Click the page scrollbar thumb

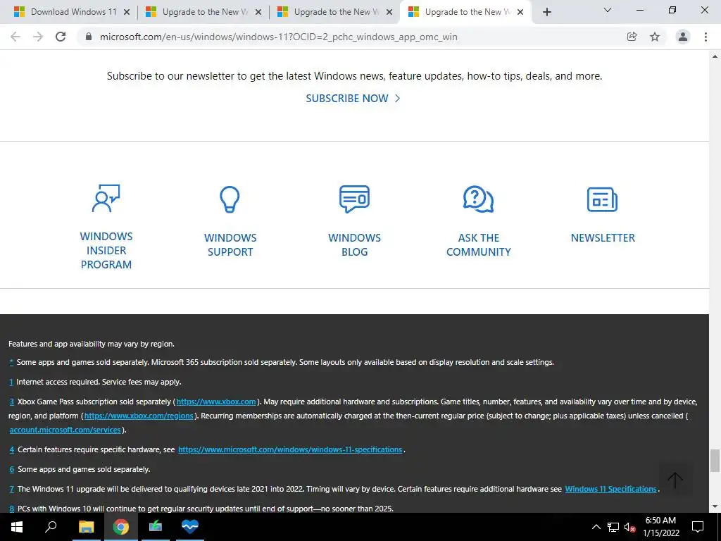point(715,461)
